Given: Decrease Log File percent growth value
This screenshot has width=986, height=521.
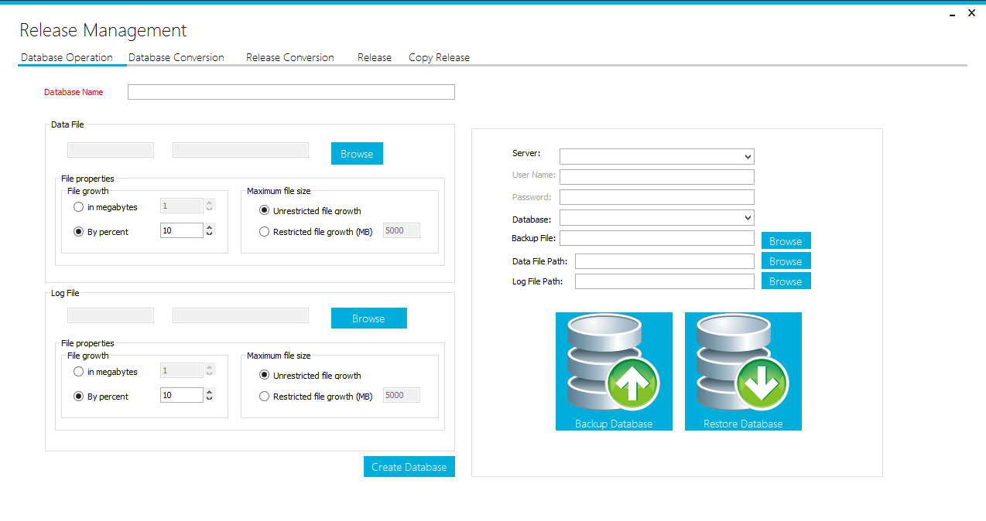Looking at the screenshot, I should pyautogui.click(x=210, y=399).
